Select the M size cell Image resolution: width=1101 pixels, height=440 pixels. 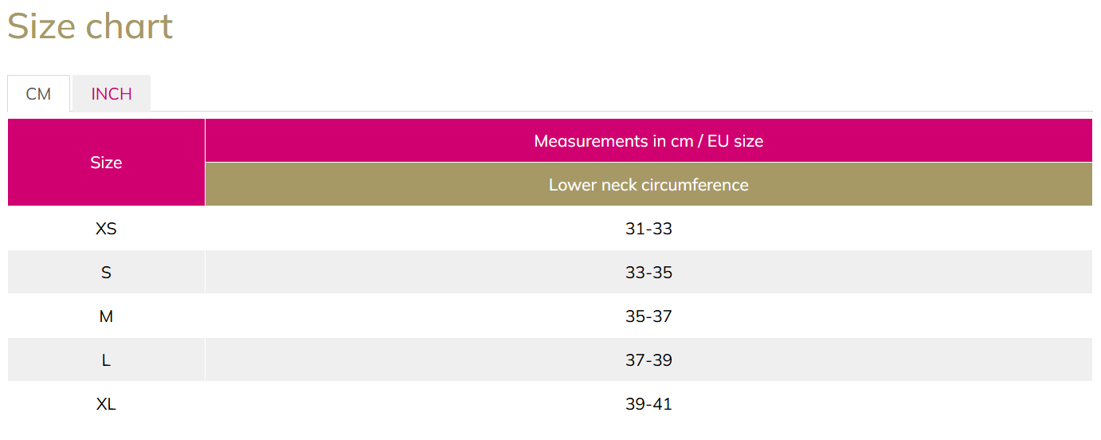pyautogui.click(x=106, y=316)
